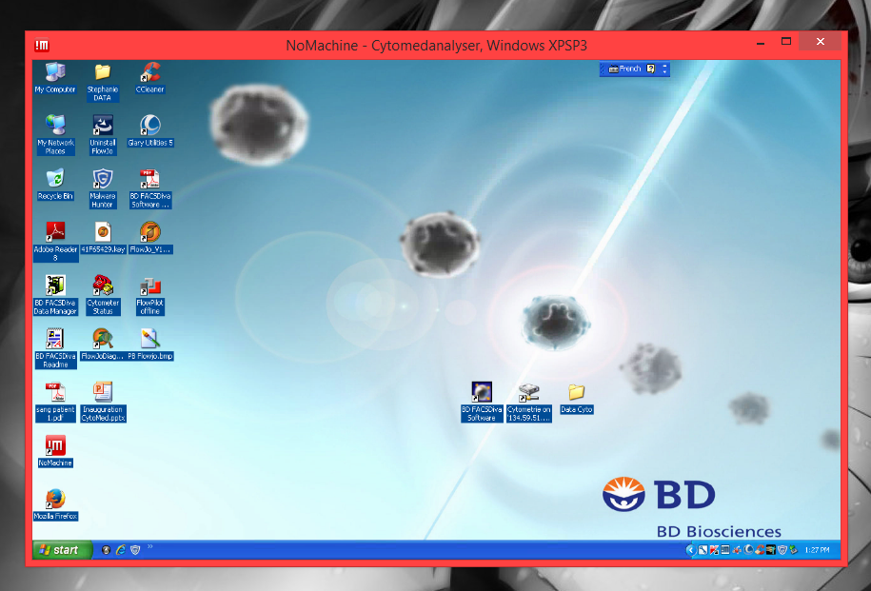Click the wrench tool tray icon
871x591 pixels.
[x=703, y=550]
